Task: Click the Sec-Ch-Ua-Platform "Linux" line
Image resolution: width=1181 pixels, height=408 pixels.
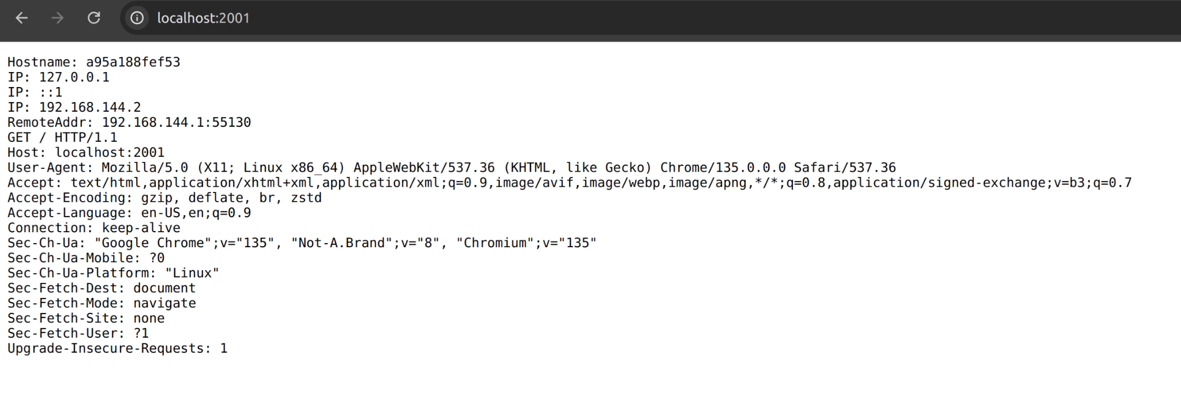Action: click(113, 273)
